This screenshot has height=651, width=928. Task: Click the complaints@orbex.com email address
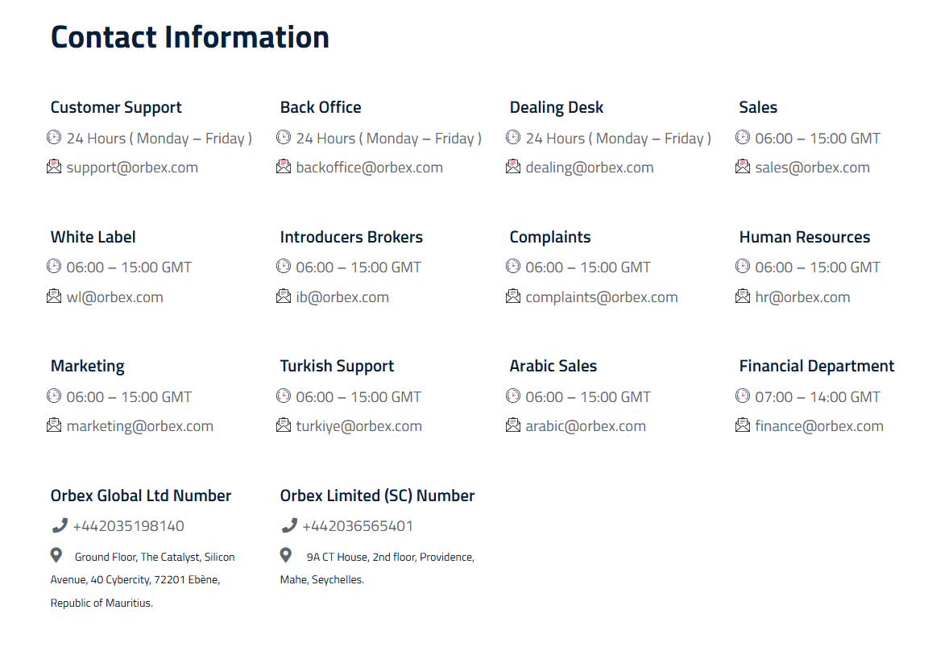click(x=601, y=297)
